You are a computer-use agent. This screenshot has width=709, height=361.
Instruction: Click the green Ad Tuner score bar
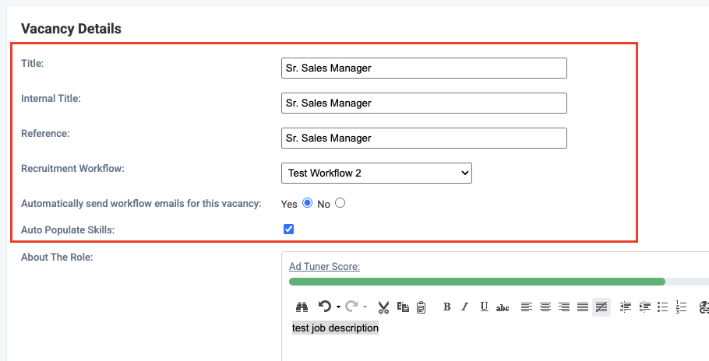tap(477, 282)
